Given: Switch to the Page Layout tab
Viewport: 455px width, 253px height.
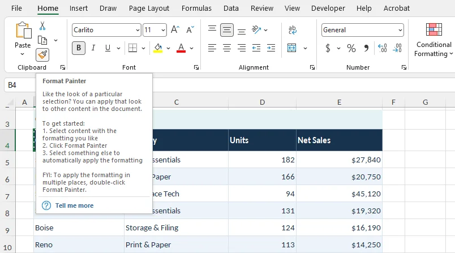Looking at the screenshot, I should click(149, 8).
